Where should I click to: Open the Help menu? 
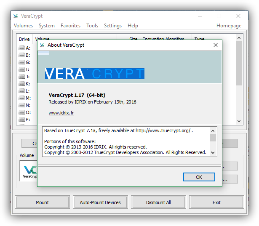pos(133,26)
